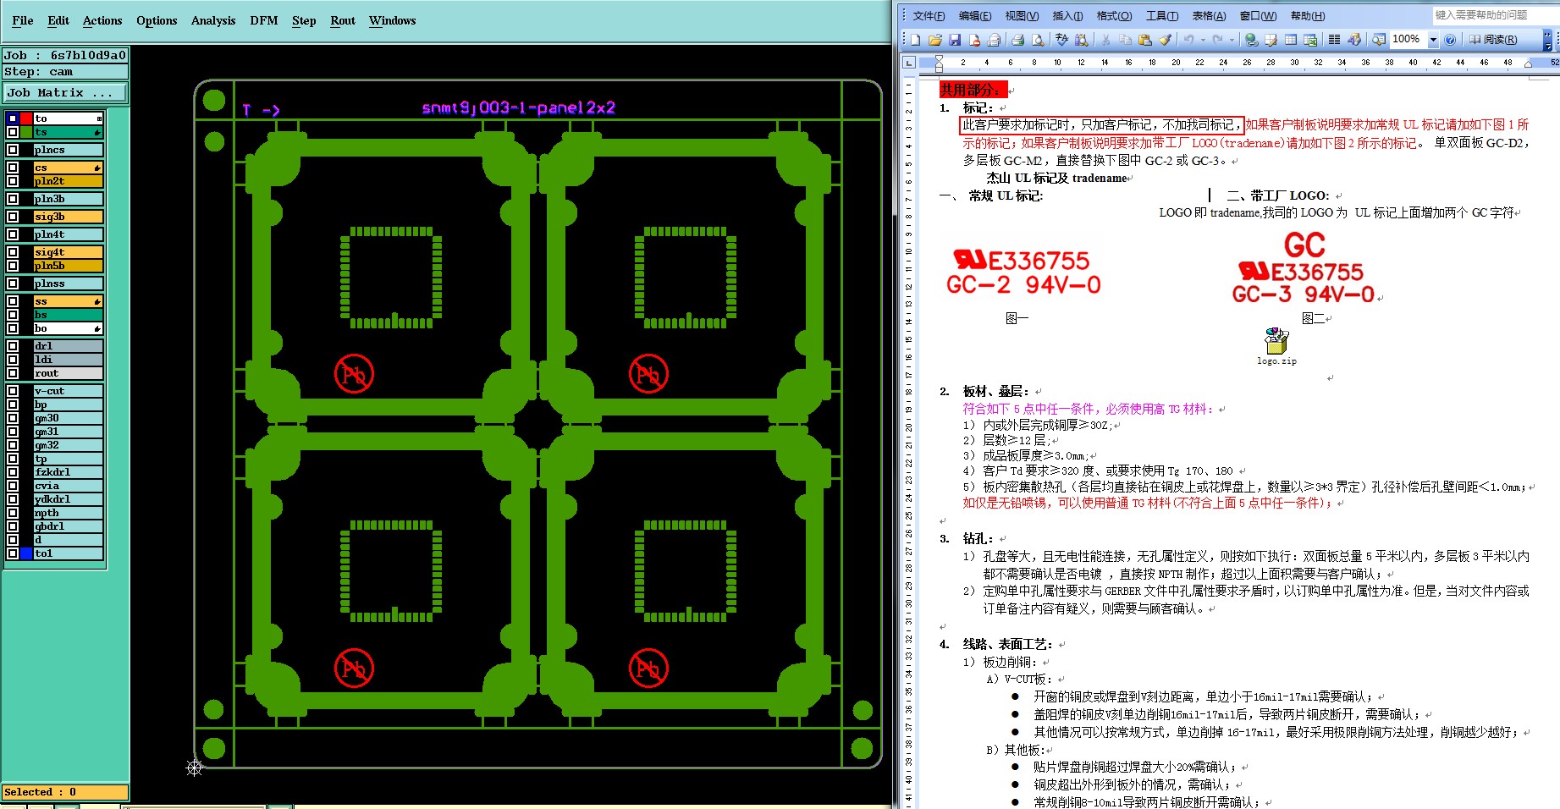Click the Cut scissors icon in Word
Image resolution: width=1560 pixels, height=809 pixels.
pyautogui.click(x=1105, y=40)
